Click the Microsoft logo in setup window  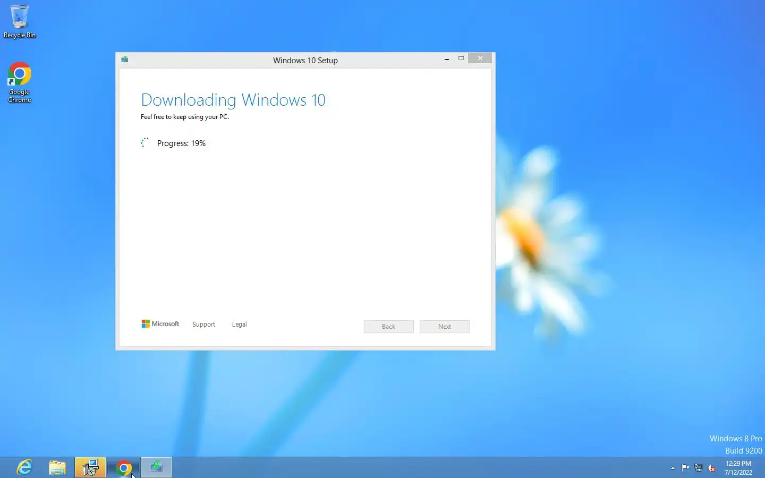pos(160,324)
